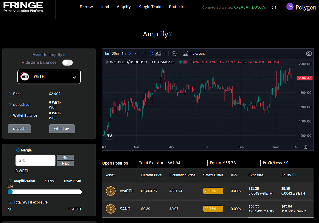Image resolution: width=319 pixels, height=223 pixels.
Task: Click the W symbol logo in chart legend
Action: tap(107, 62)
